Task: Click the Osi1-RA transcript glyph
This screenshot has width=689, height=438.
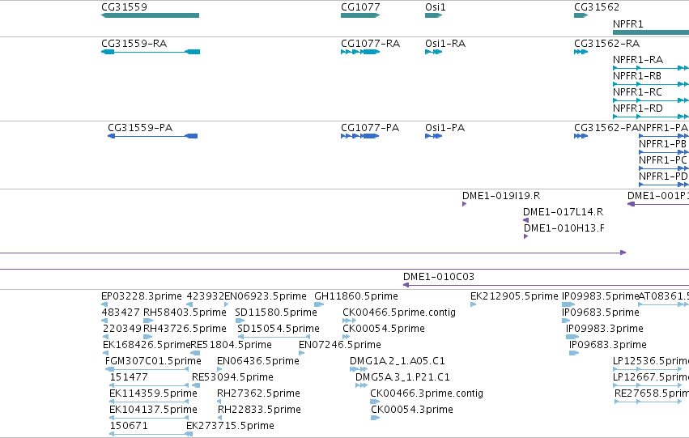Action: pos(434,52)
